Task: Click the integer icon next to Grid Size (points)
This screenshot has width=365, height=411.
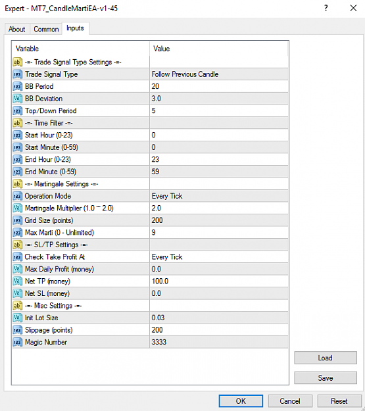Action: (x=17, y=220)
